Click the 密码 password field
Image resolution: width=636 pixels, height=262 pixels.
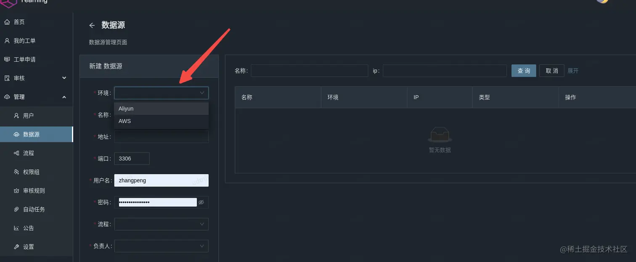[158, 202]
